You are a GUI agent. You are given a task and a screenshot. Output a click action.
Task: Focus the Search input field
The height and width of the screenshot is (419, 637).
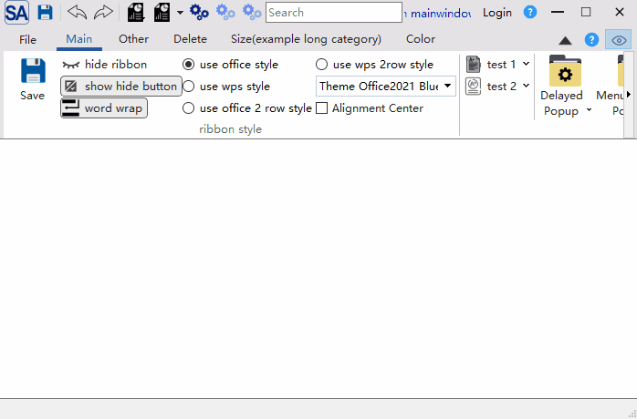coord(334,13)
